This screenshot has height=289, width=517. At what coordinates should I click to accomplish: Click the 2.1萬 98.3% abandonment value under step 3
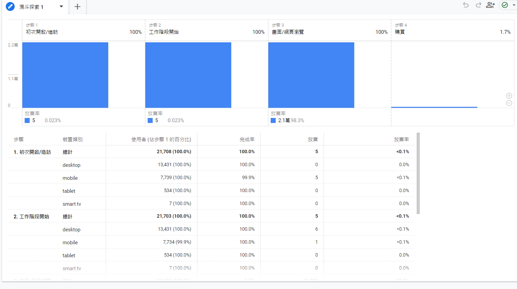pos(291,120)
